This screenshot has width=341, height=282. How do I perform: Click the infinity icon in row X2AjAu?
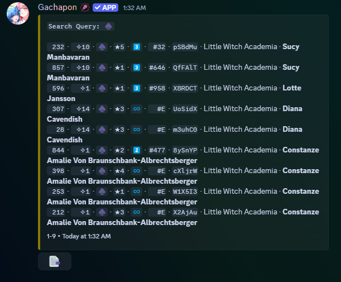pyautogui.click(x=137, y=212)
